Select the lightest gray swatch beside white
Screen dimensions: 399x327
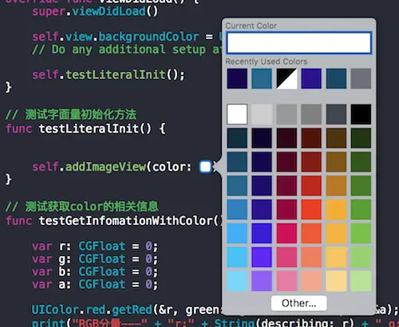pyautogui.click(x=262, y=114)
